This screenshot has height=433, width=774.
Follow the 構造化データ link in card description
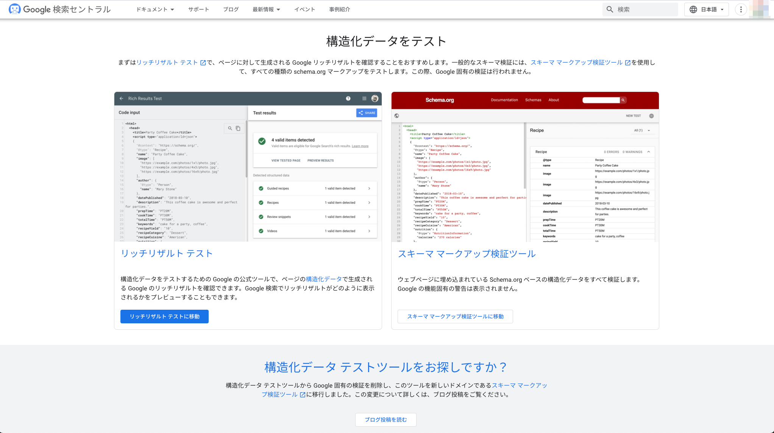pos(324,279)
